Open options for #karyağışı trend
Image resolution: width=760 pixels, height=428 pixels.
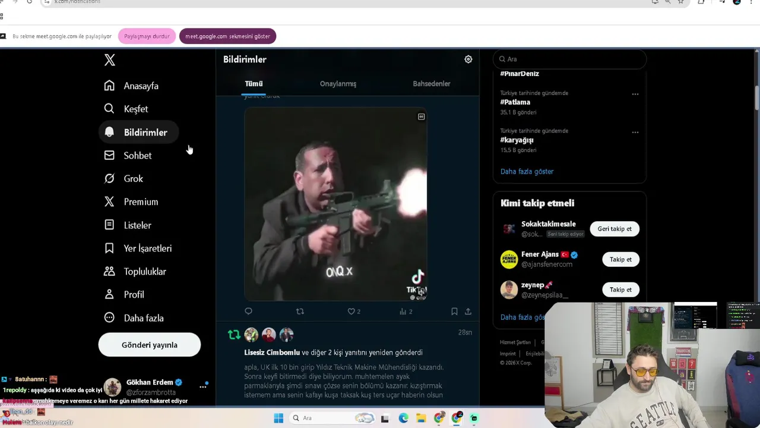point(635,132)
